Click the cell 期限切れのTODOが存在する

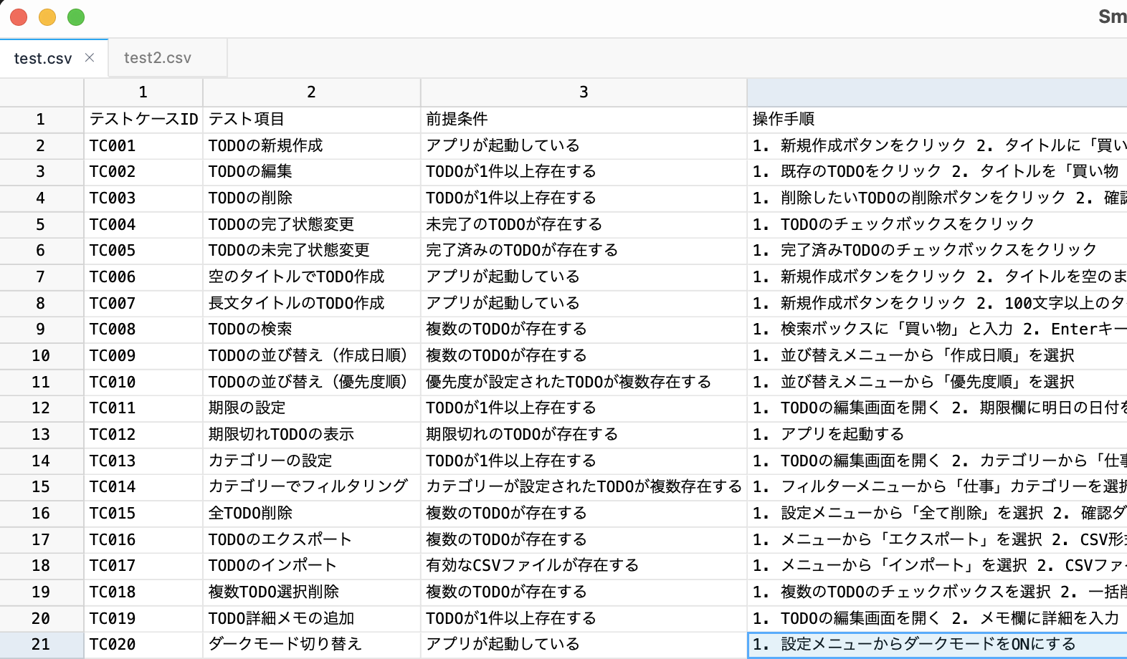click(584, 435)
